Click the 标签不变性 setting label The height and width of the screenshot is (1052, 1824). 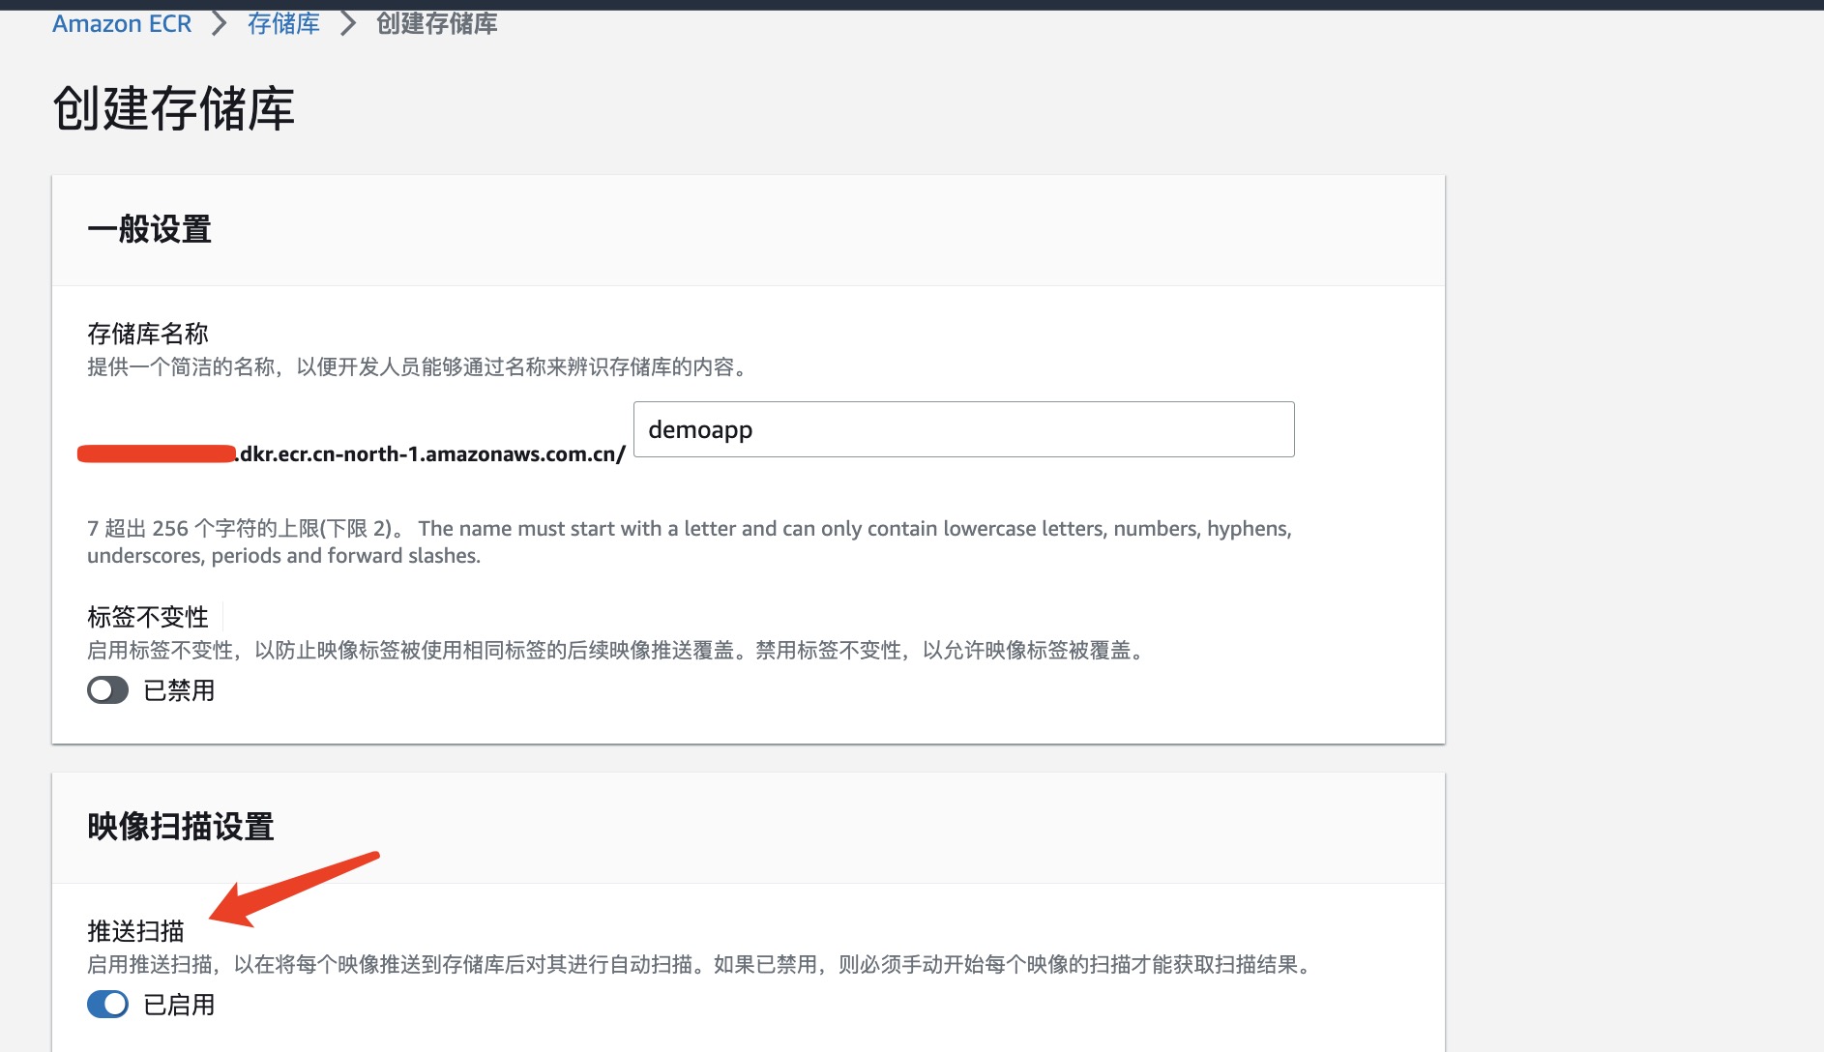coord(147,616)
